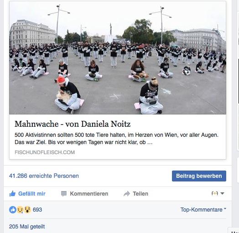Click the Kommentieren speech bubble icon
The height and width of the screenshot is (233, 239).
(x=64, y=194)
